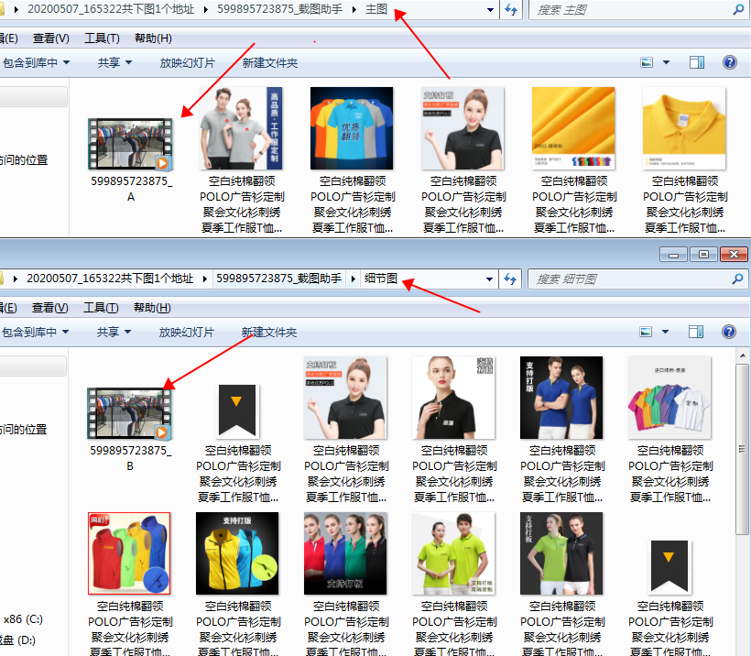The image size is (751, 656).
Task: Open video file 599895723875_A
Action: pos(130,145)
